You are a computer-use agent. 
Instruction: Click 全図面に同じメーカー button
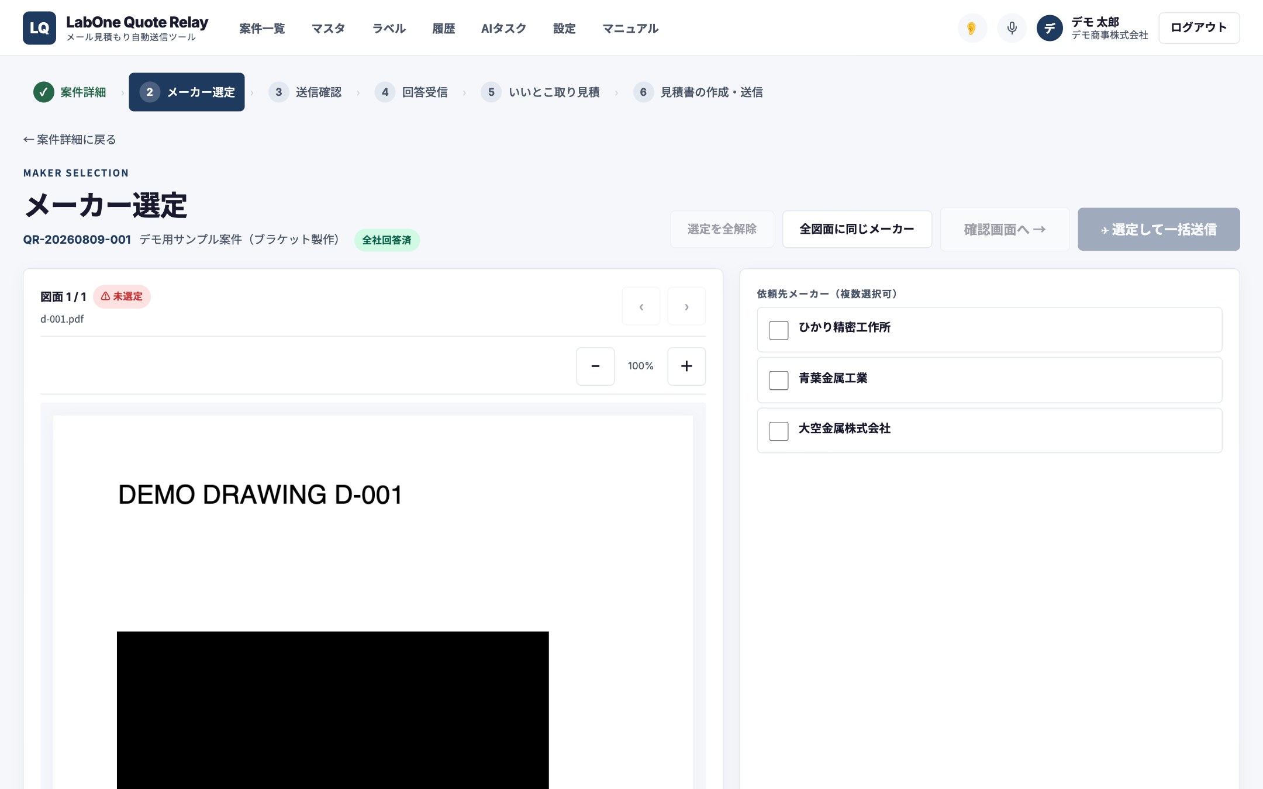(x=857, y=229)
